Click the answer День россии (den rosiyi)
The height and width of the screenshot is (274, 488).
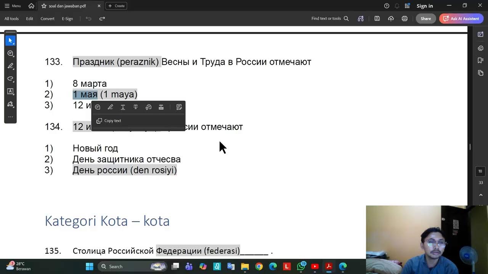[x=125, y=170]
